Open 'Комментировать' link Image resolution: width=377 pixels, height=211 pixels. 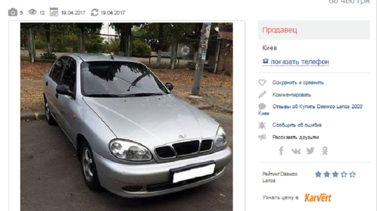[292, 95]
